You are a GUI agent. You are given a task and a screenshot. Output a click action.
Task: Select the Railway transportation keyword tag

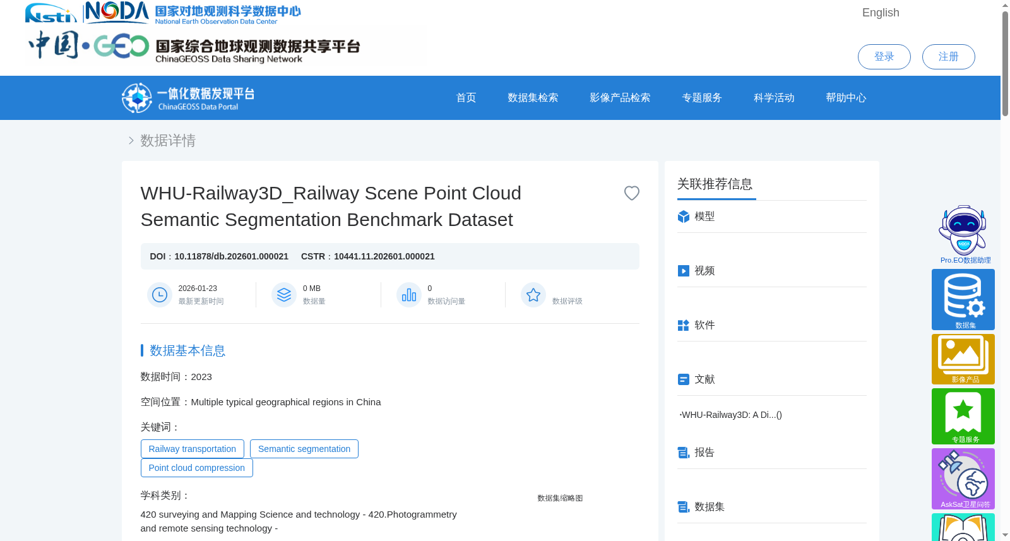pyautogui.click(x=193, y=449)
